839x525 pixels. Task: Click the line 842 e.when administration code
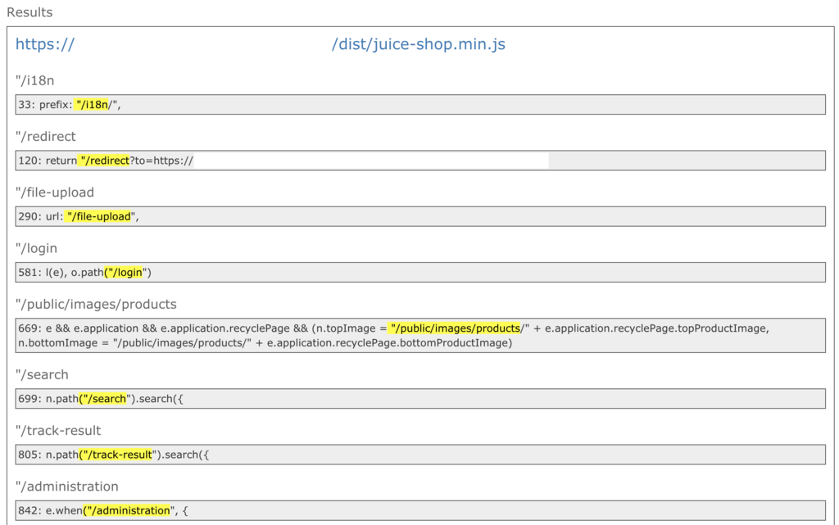(420, 510)
